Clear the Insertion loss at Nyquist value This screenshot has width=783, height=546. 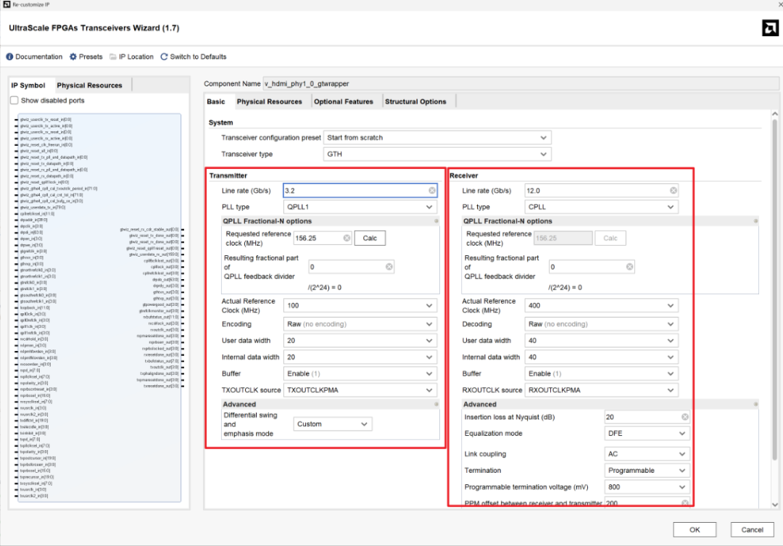coord(684,417)
